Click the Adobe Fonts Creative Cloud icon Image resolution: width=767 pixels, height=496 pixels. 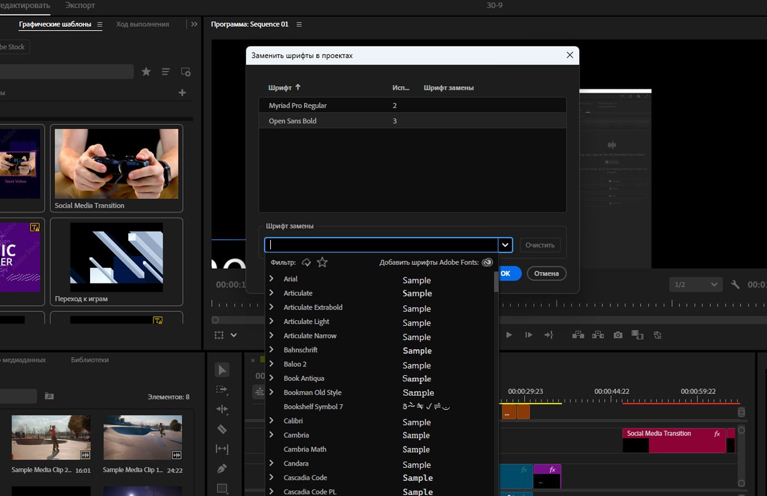point(487,262)
